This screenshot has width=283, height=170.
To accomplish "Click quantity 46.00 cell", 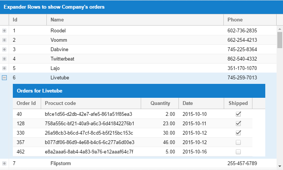I will 160,142.
